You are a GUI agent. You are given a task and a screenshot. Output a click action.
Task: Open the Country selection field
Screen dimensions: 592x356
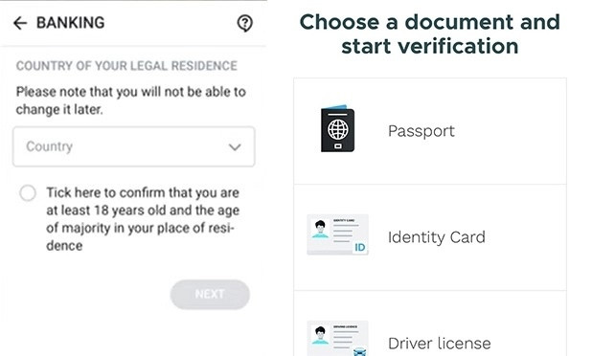tap(134, 146)
